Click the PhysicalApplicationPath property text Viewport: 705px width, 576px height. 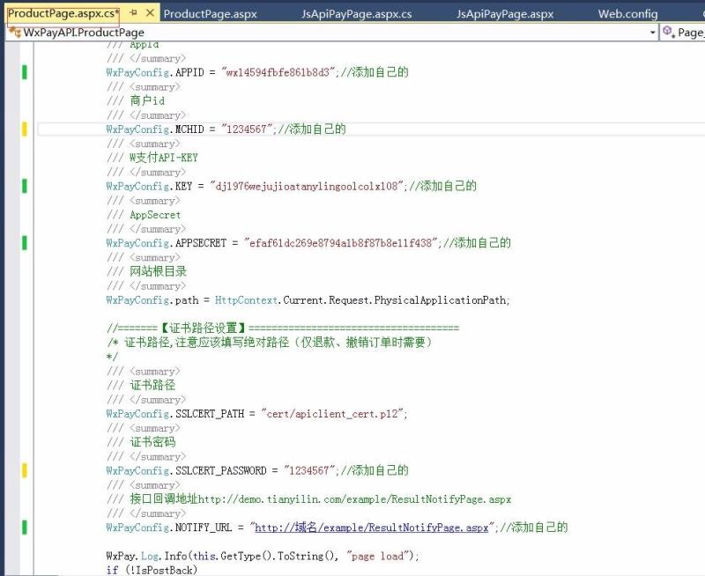tap(440, 300)
